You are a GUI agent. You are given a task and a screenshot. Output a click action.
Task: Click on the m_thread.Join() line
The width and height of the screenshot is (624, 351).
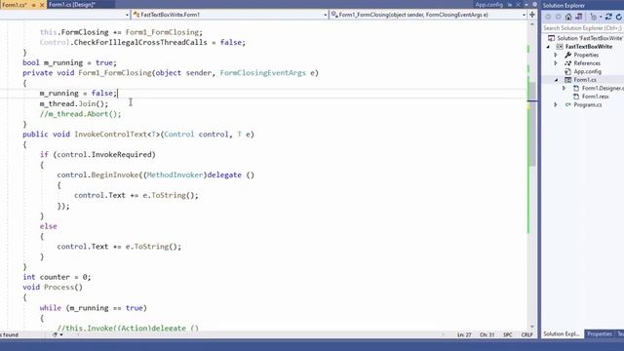(74, 104)
